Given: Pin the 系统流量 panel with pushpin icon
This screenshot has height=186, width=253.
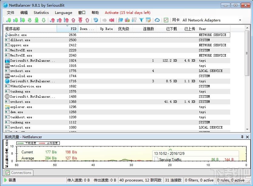Looking at the screenshot, I should (242, 137).
